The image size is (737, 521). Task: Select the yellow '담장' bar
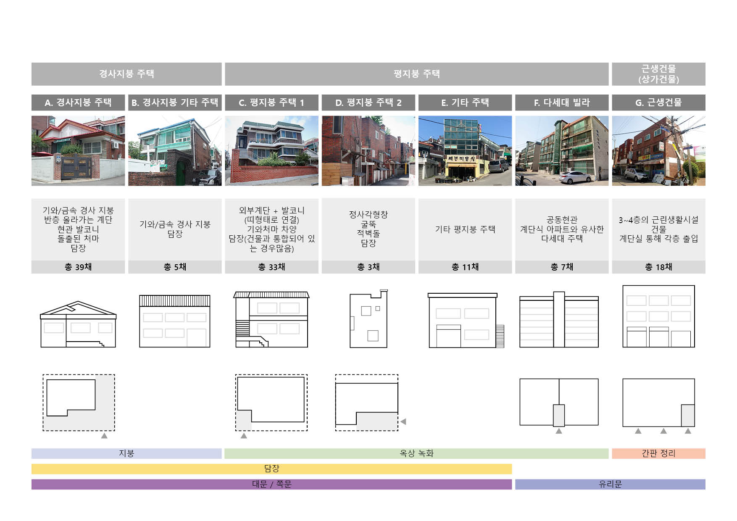tap(271, 468)
